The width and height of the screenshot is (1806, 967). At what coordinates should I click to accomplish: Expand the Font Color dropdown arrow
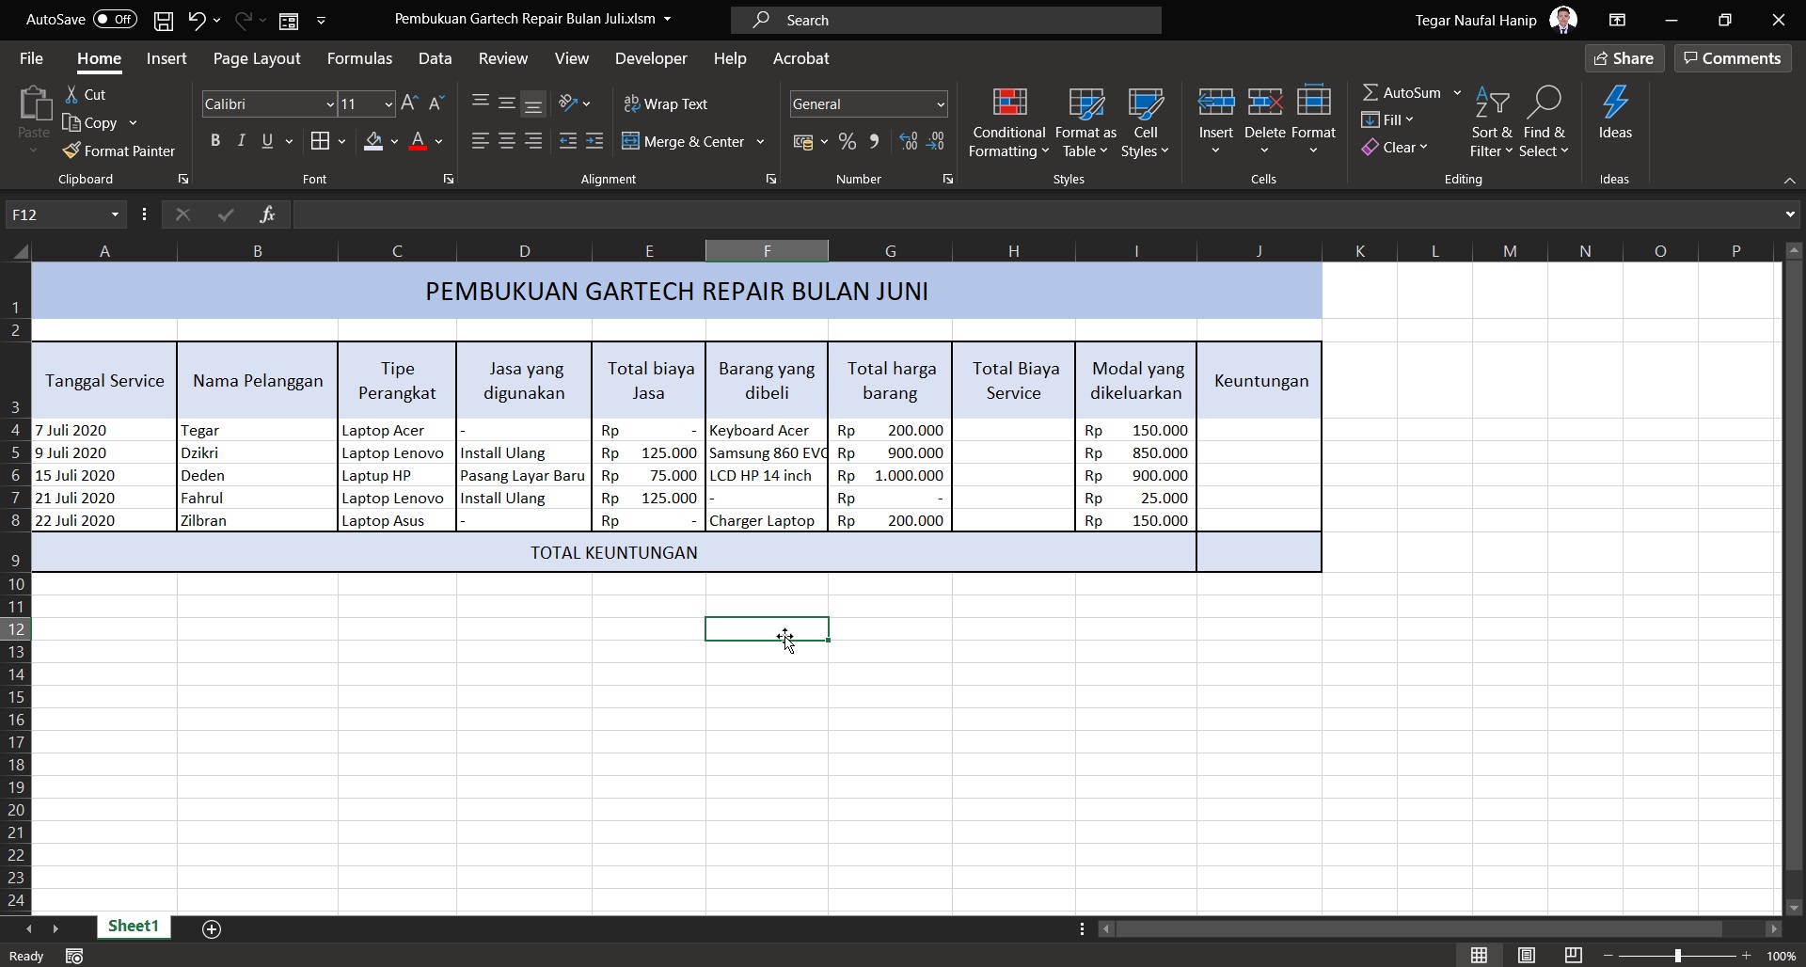coord(438,141)
